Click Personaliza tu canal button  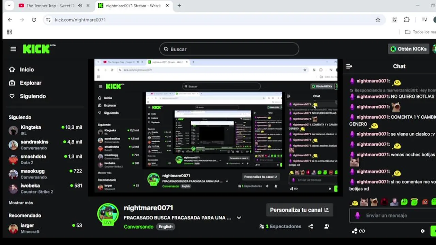tap(299, 210)
